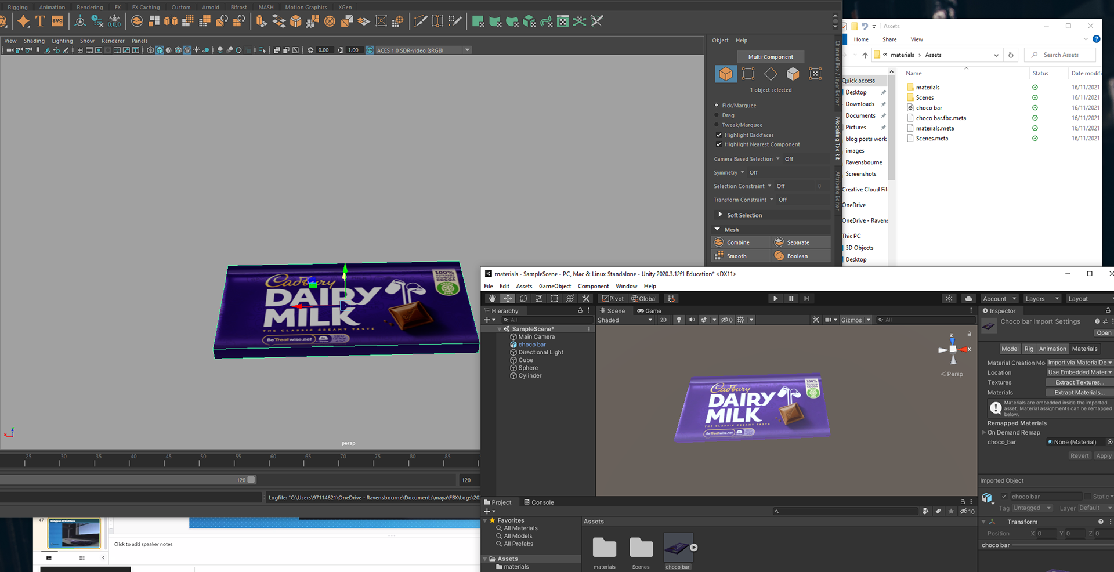The height and width of the screenshot is (572, 1114).
Task: Open Maya Shading panel menu
Action: pos(34,41)
